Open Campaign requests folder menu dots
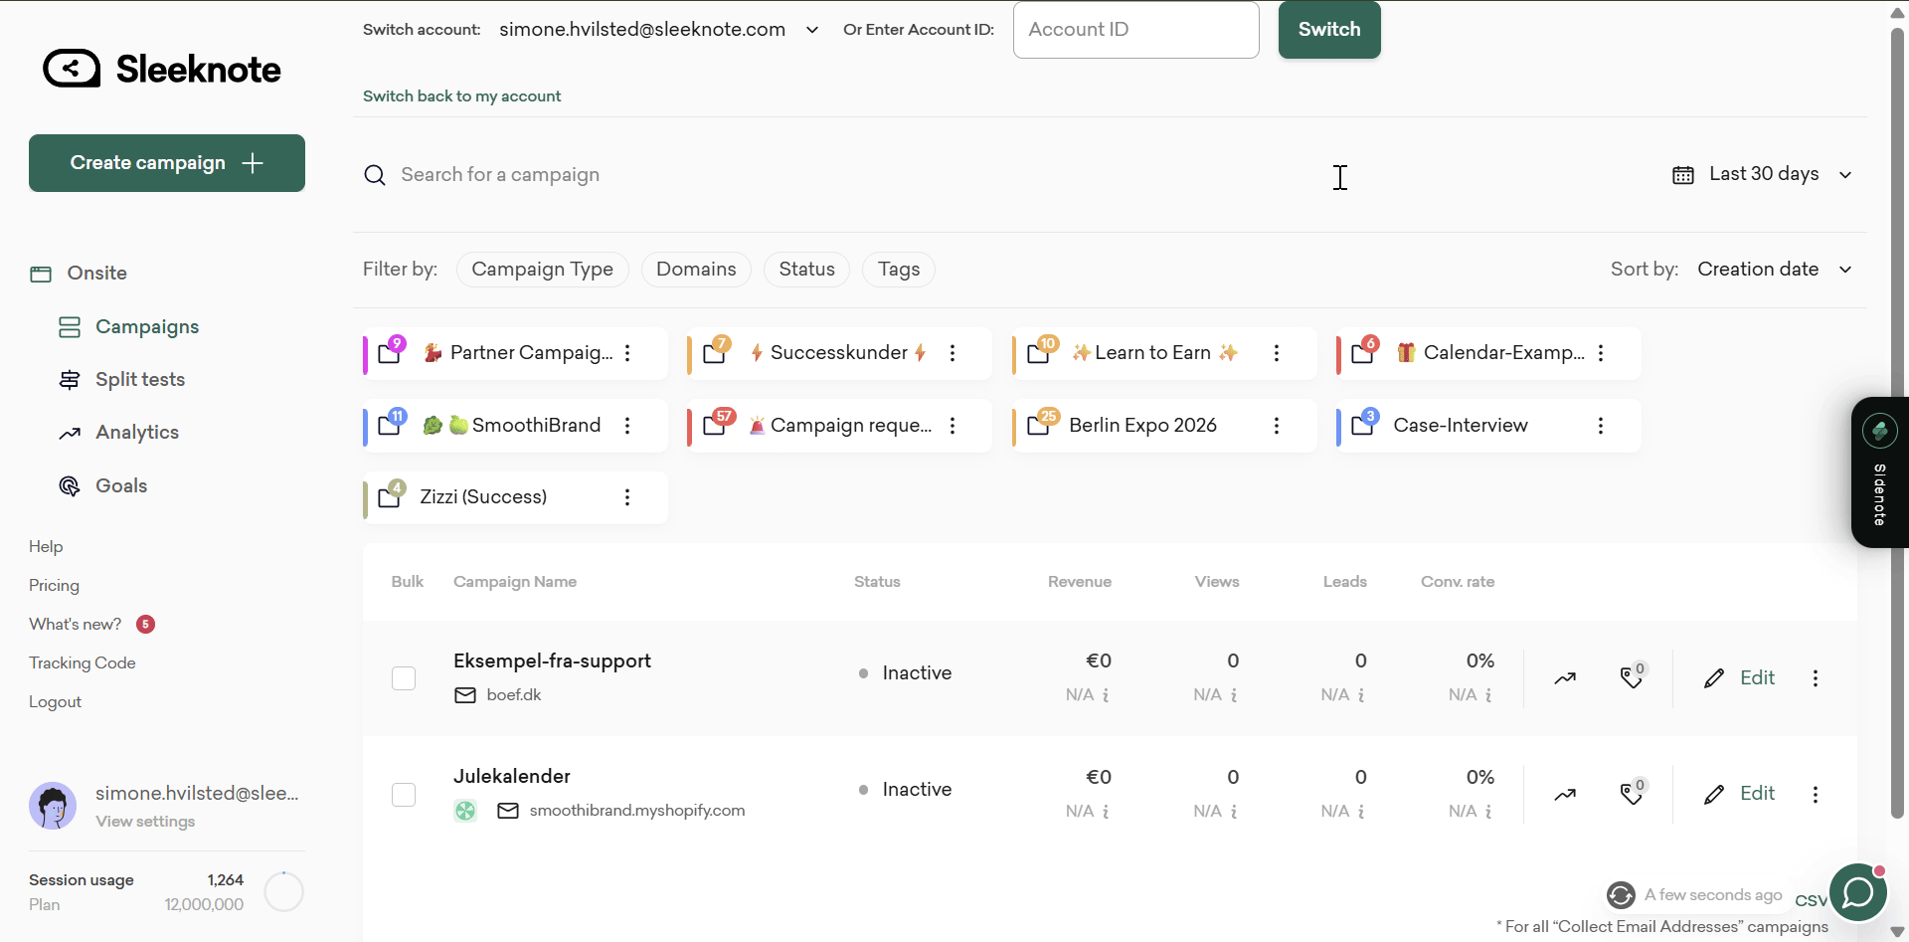This screenshot has width=1909, height=942. click(953, 426)
